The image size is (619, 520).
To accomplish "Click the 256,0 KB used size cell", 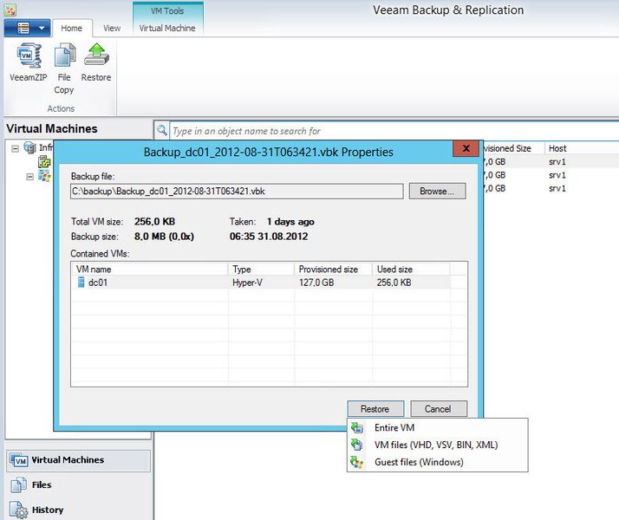I will tap(394, 283).
